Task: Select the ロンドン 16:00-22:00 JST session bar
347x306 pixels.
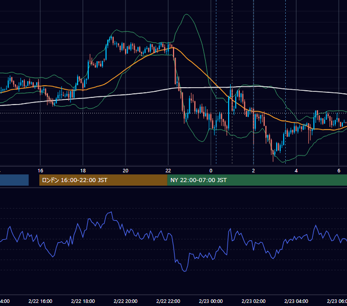Action: [103, 180]
